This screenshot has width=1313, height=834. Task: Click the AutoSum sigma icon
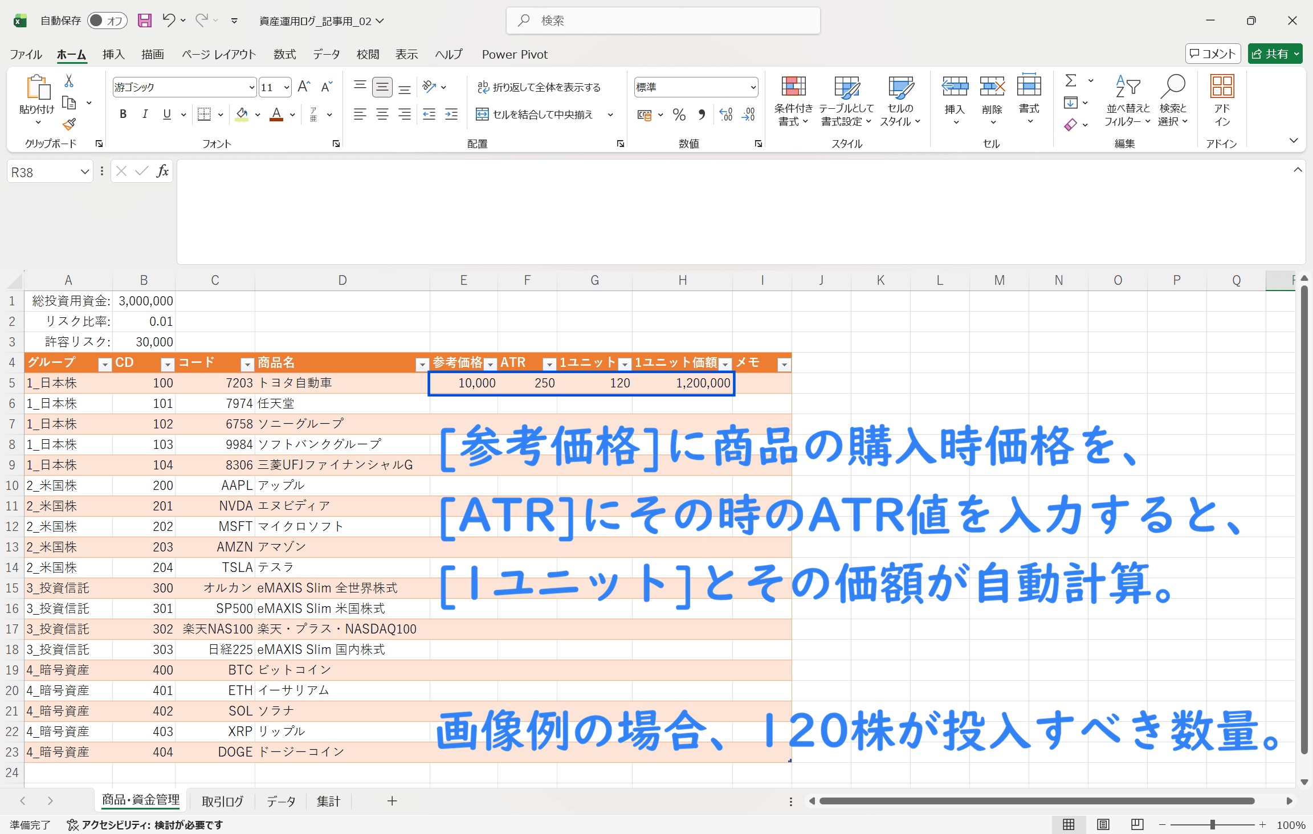(1071, 81)
